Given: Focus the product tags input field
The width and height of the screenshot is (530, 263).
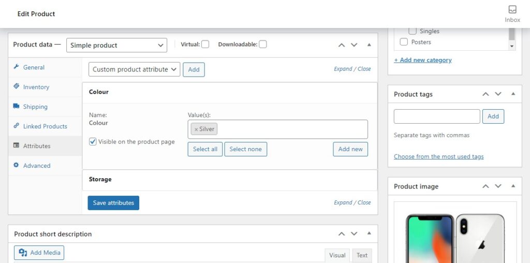Looking at the screenshot, I should coord(437,116).
